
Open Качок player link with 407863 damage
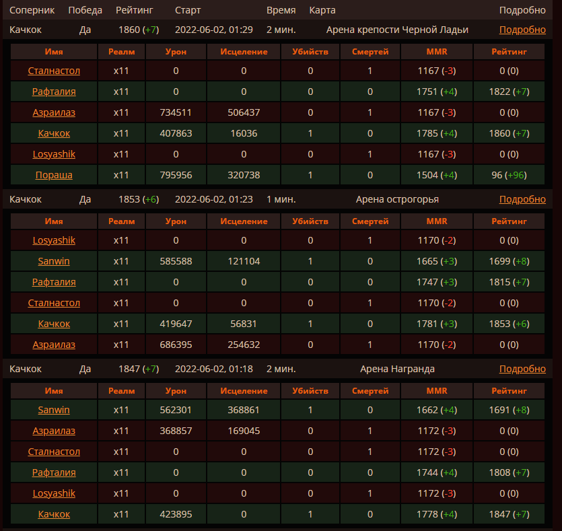tap(54, 133)
